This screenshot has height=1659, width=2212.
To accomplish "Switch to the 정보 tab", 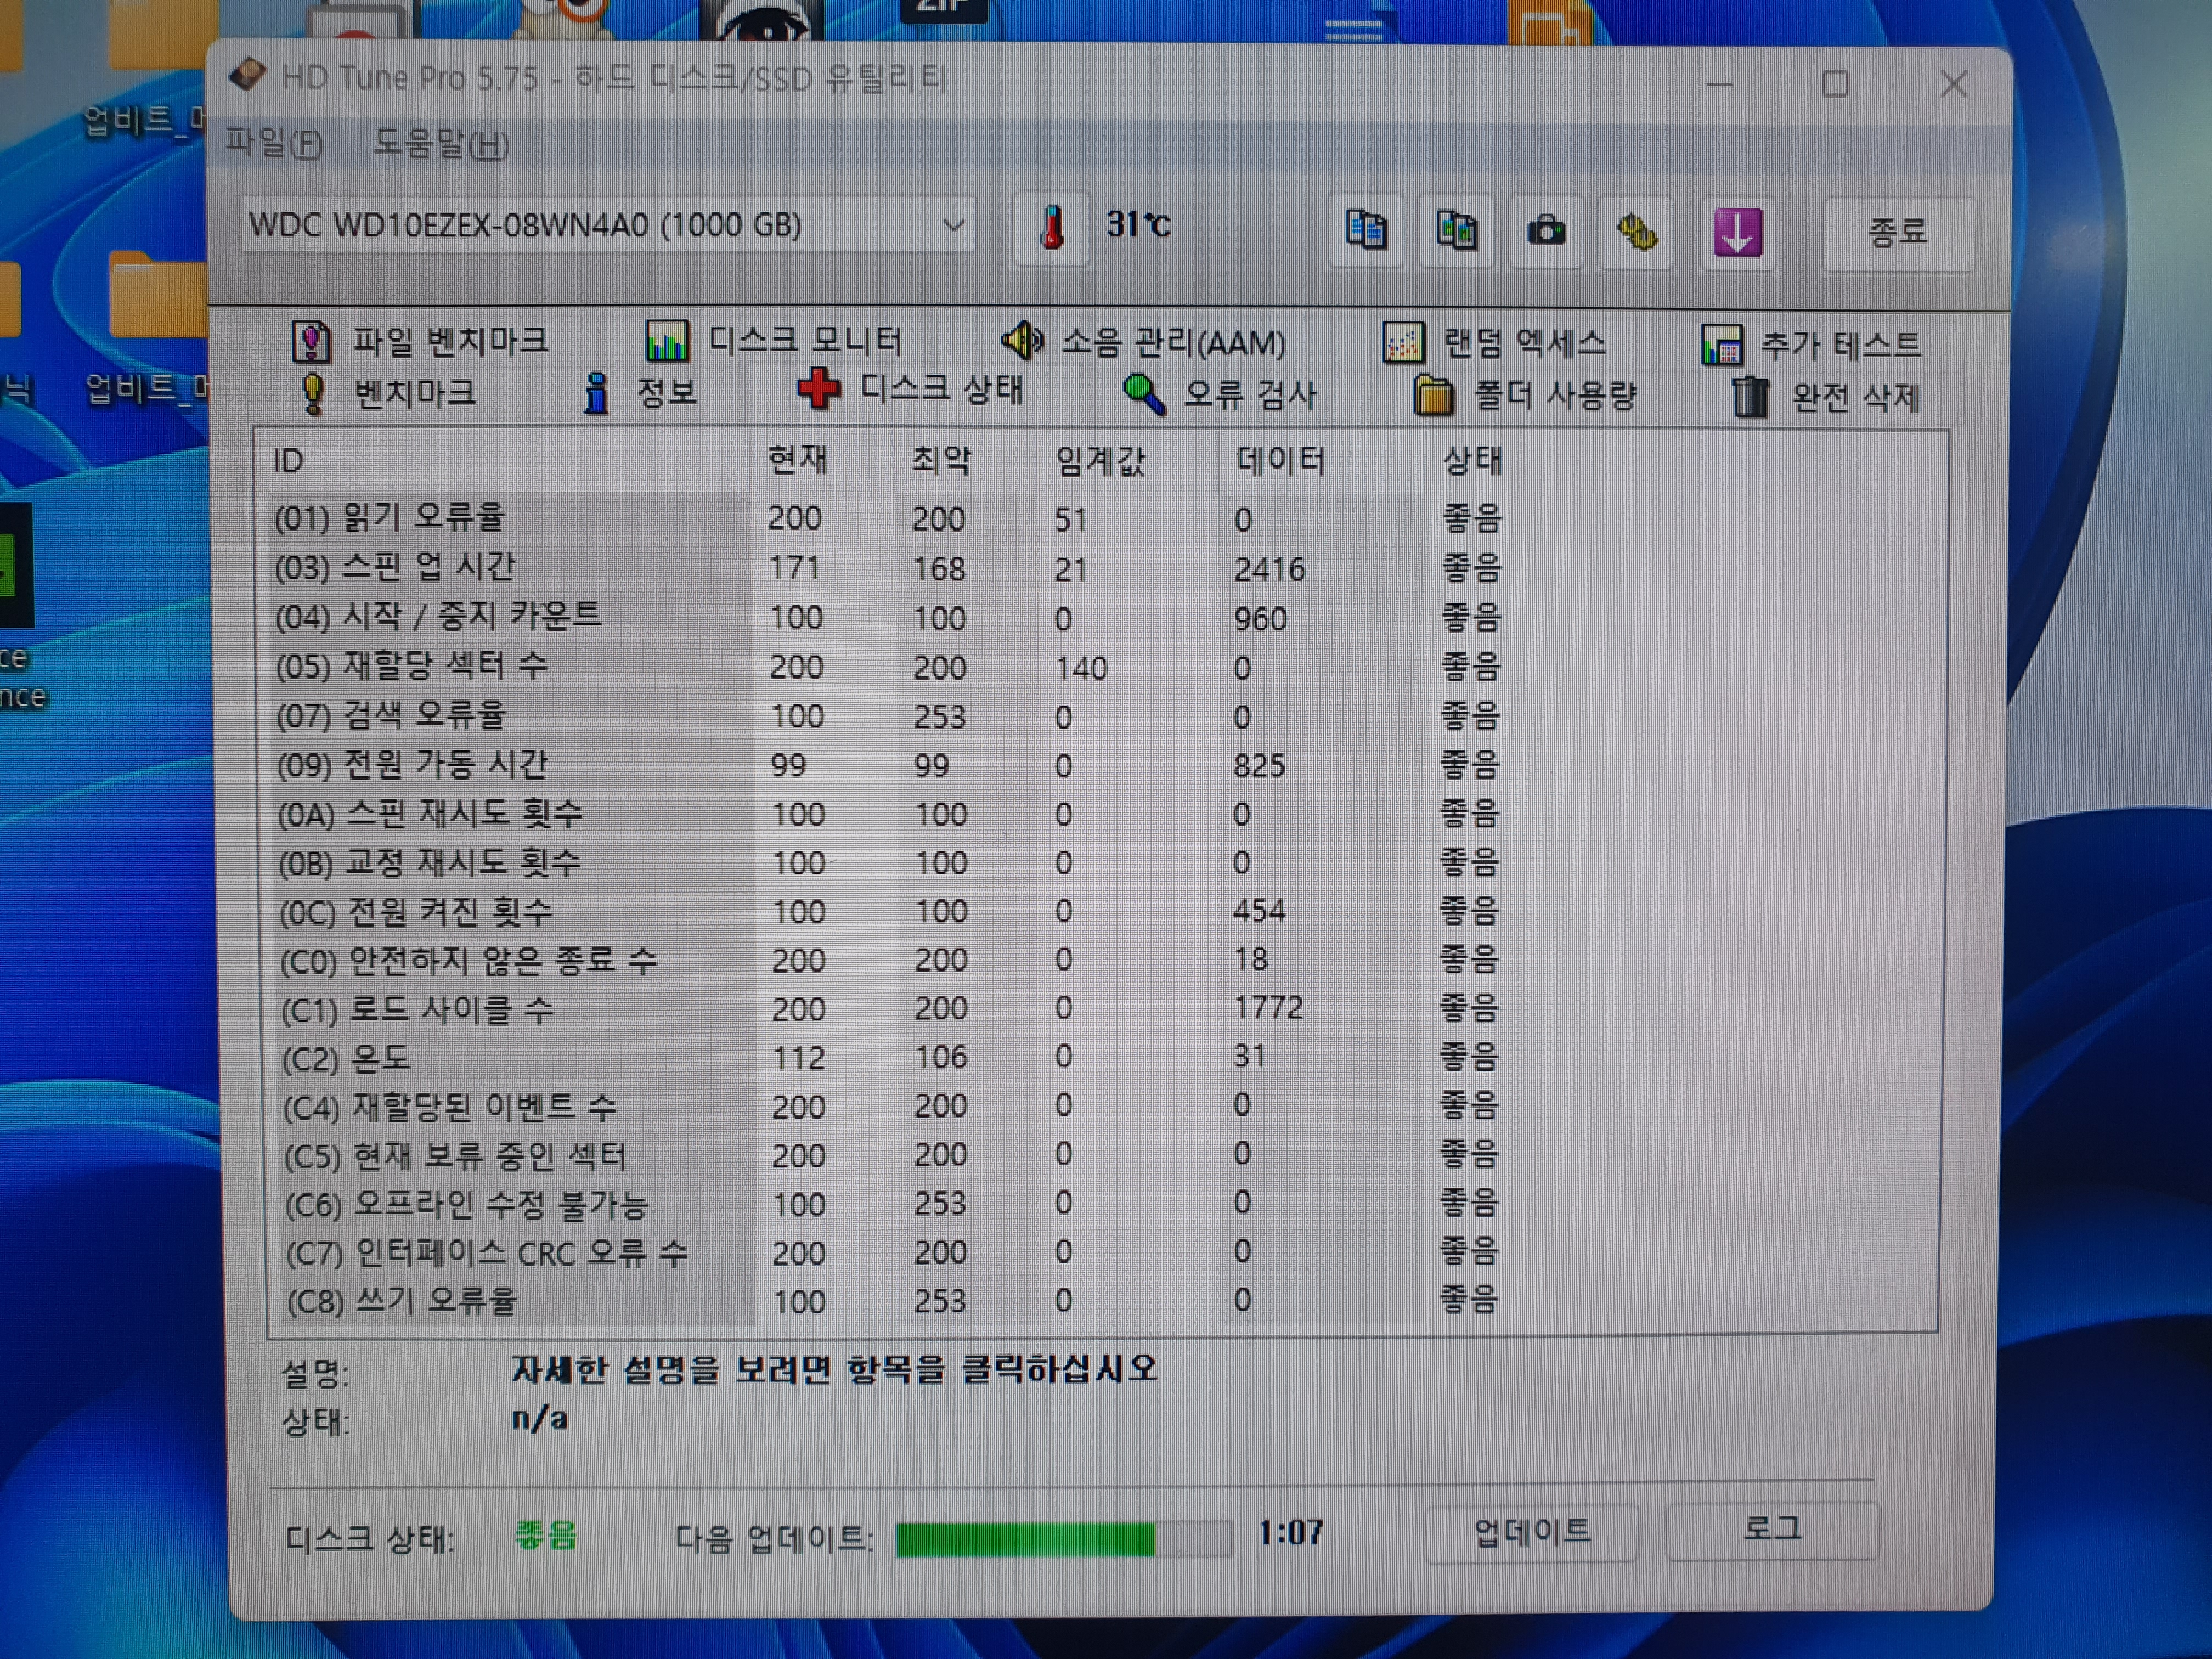I will [x=640, y=392].
